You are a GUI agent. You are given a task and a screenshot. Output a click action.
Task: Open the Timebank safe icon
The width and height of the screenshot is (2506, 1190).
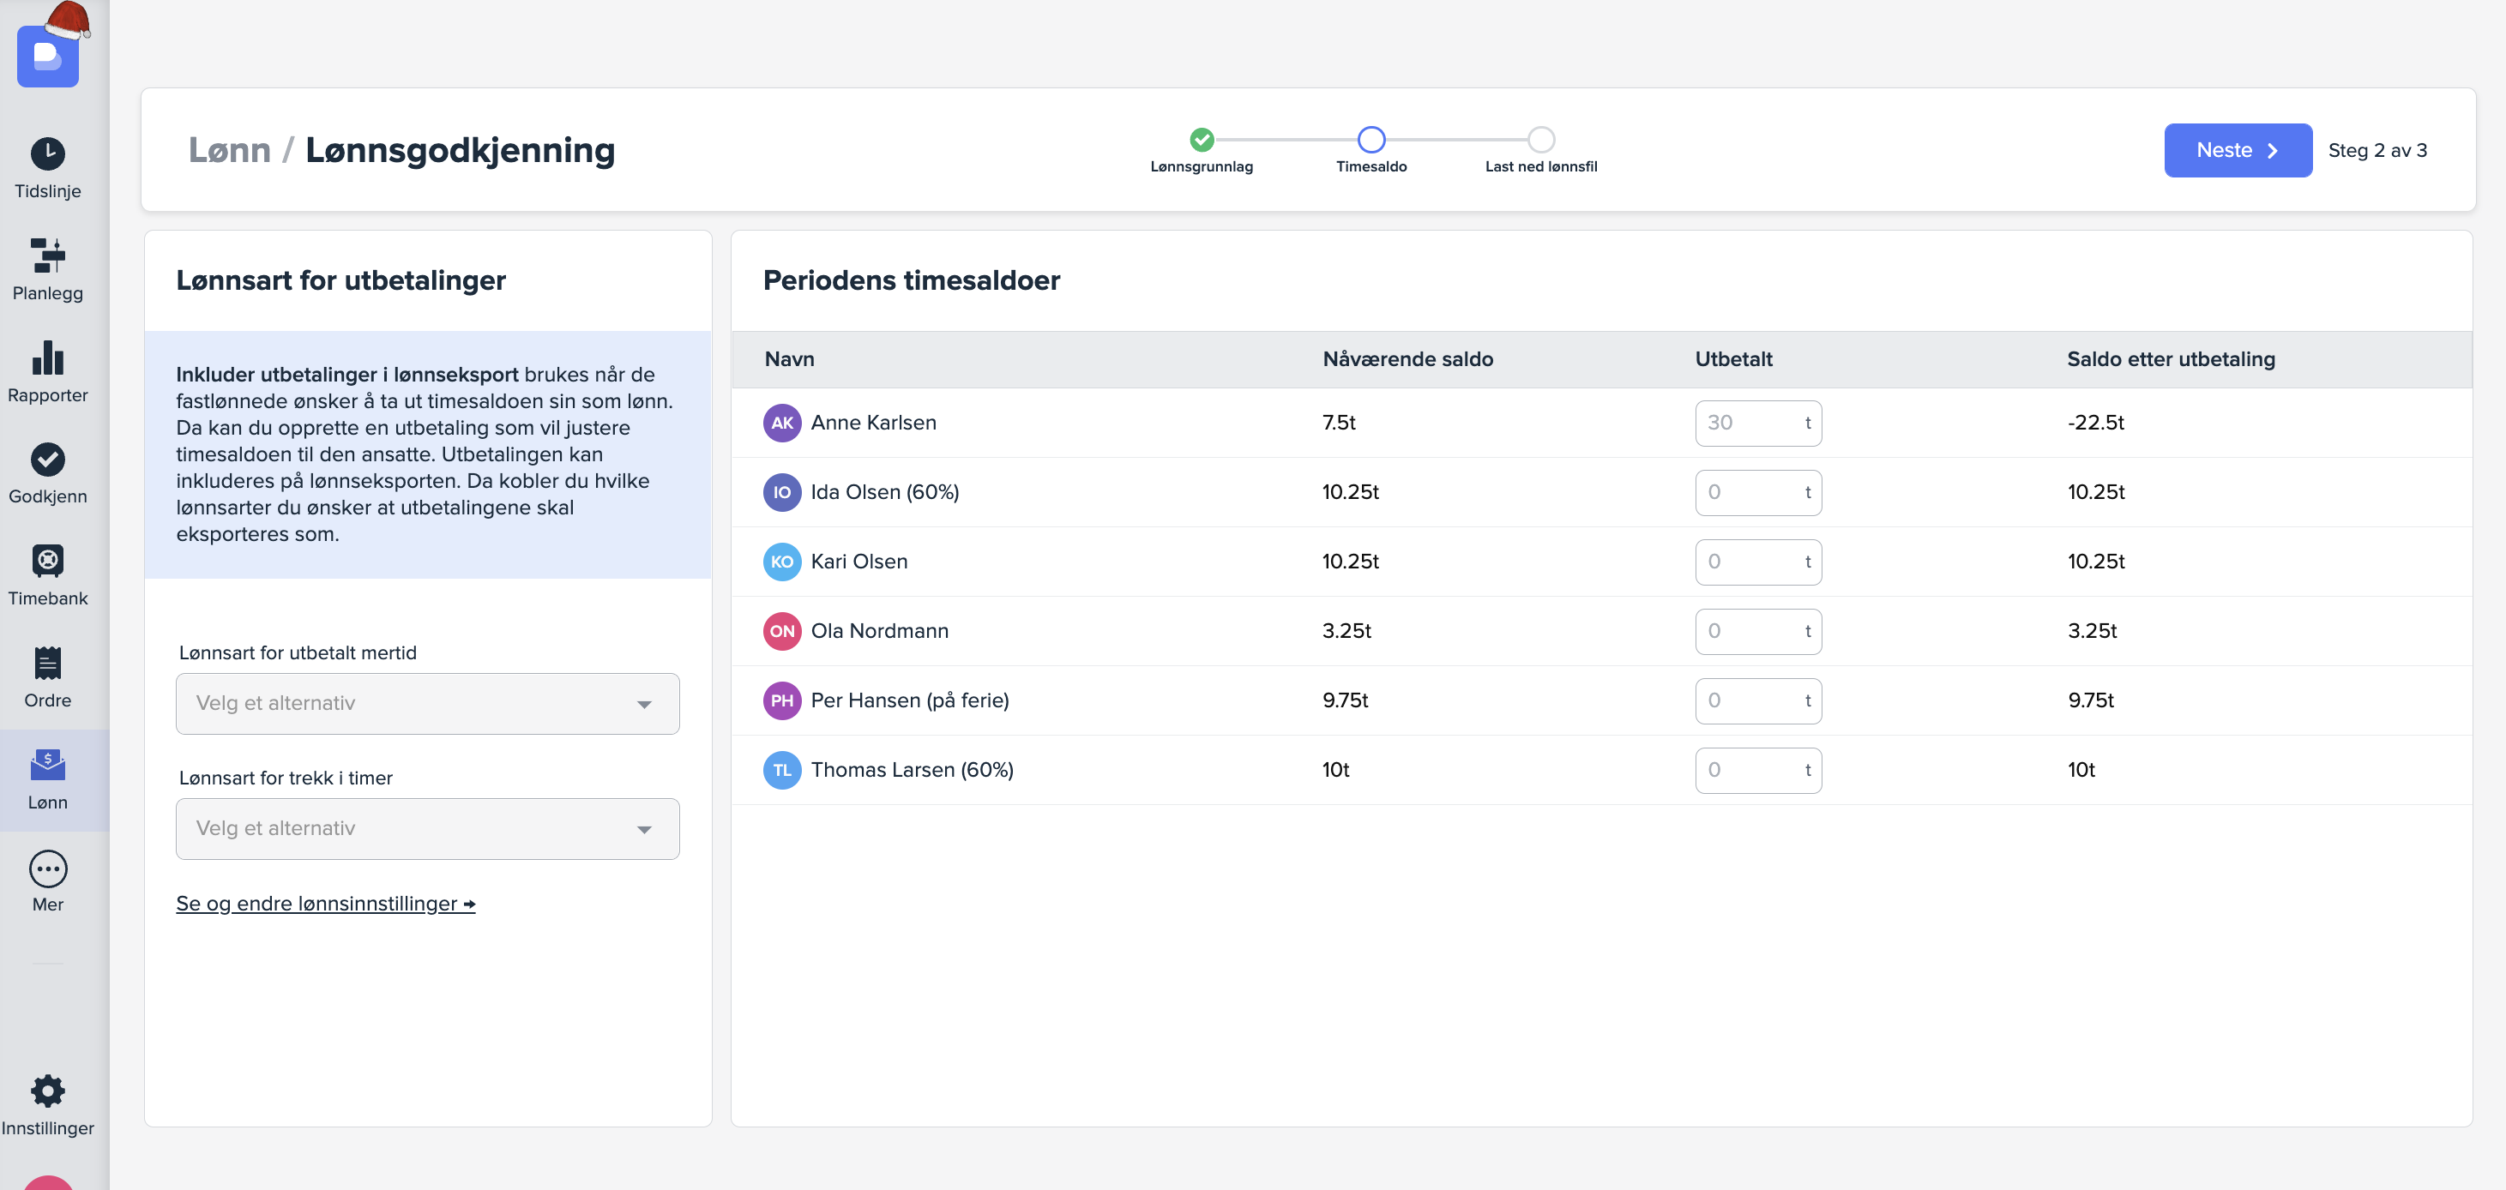[46, 561]
